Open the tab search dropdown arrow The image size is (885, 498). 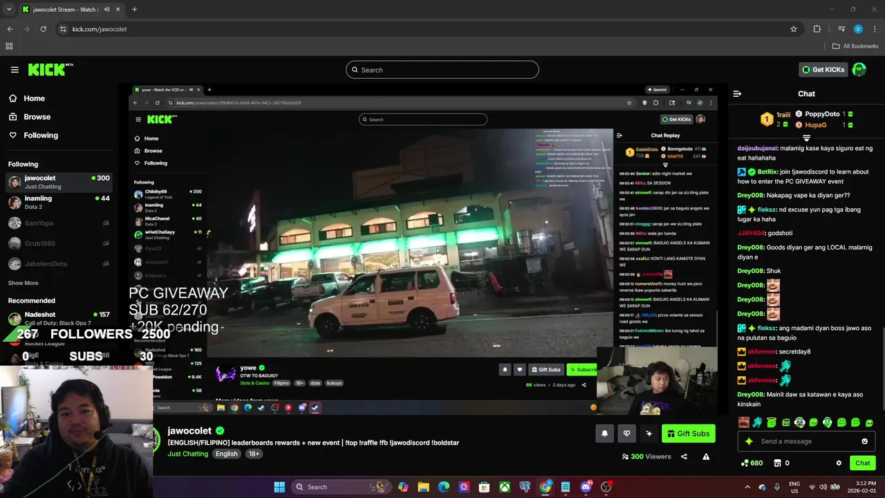[x=9, y=9]
